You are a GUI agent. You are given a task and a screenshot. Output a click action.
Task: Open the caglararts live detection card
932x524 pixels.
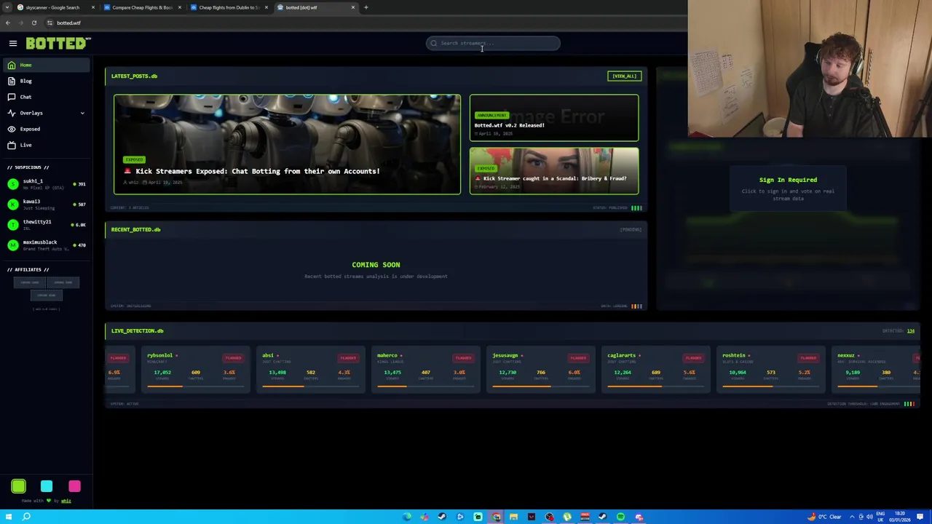(656, 370)
